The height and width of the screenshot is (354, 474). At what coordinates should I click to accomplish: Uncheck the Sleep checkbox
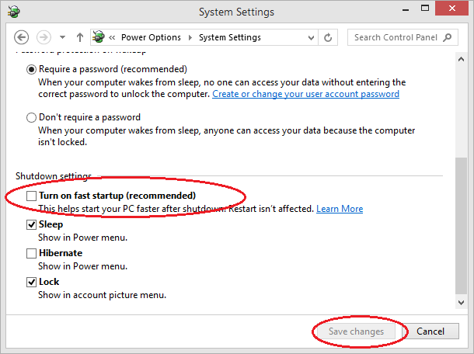[x=31, y=224]
